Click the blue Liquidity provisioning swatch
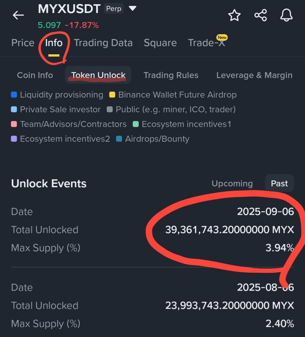 [x=14, y=95]
